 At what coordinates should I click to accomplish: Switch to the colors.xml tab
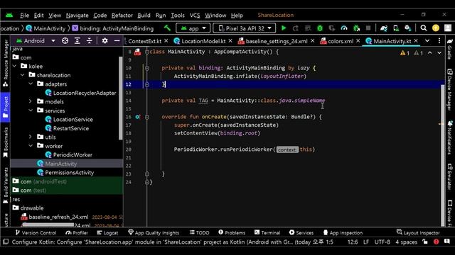pos(341,41)
